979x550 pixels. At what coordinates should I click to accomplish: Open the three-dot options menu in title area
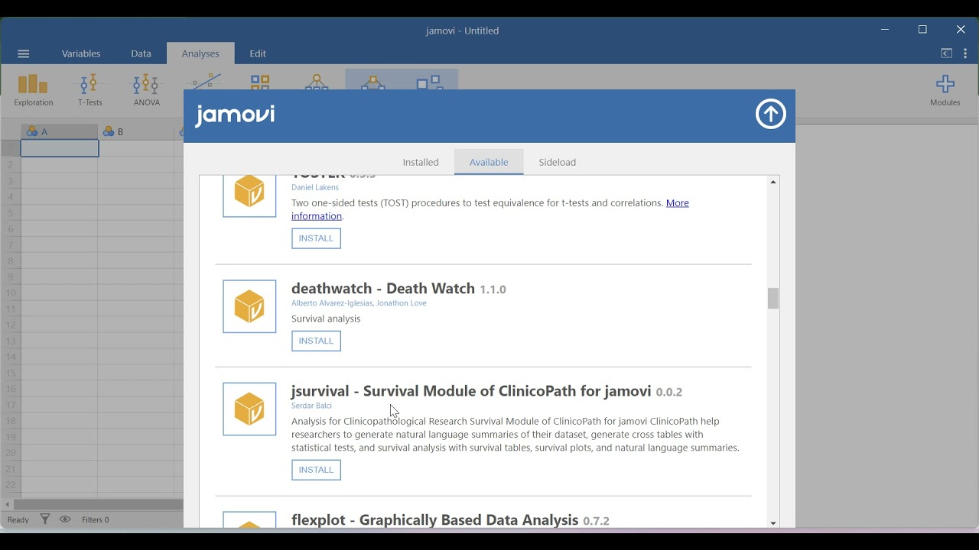pyautogui.click(x=965, y=53)
